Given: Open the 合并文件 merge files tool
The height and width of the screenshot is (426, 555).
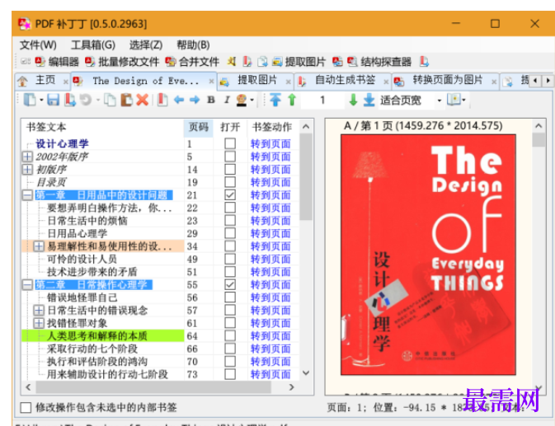Looking at the screenshot, I should (x=192, y=62).
